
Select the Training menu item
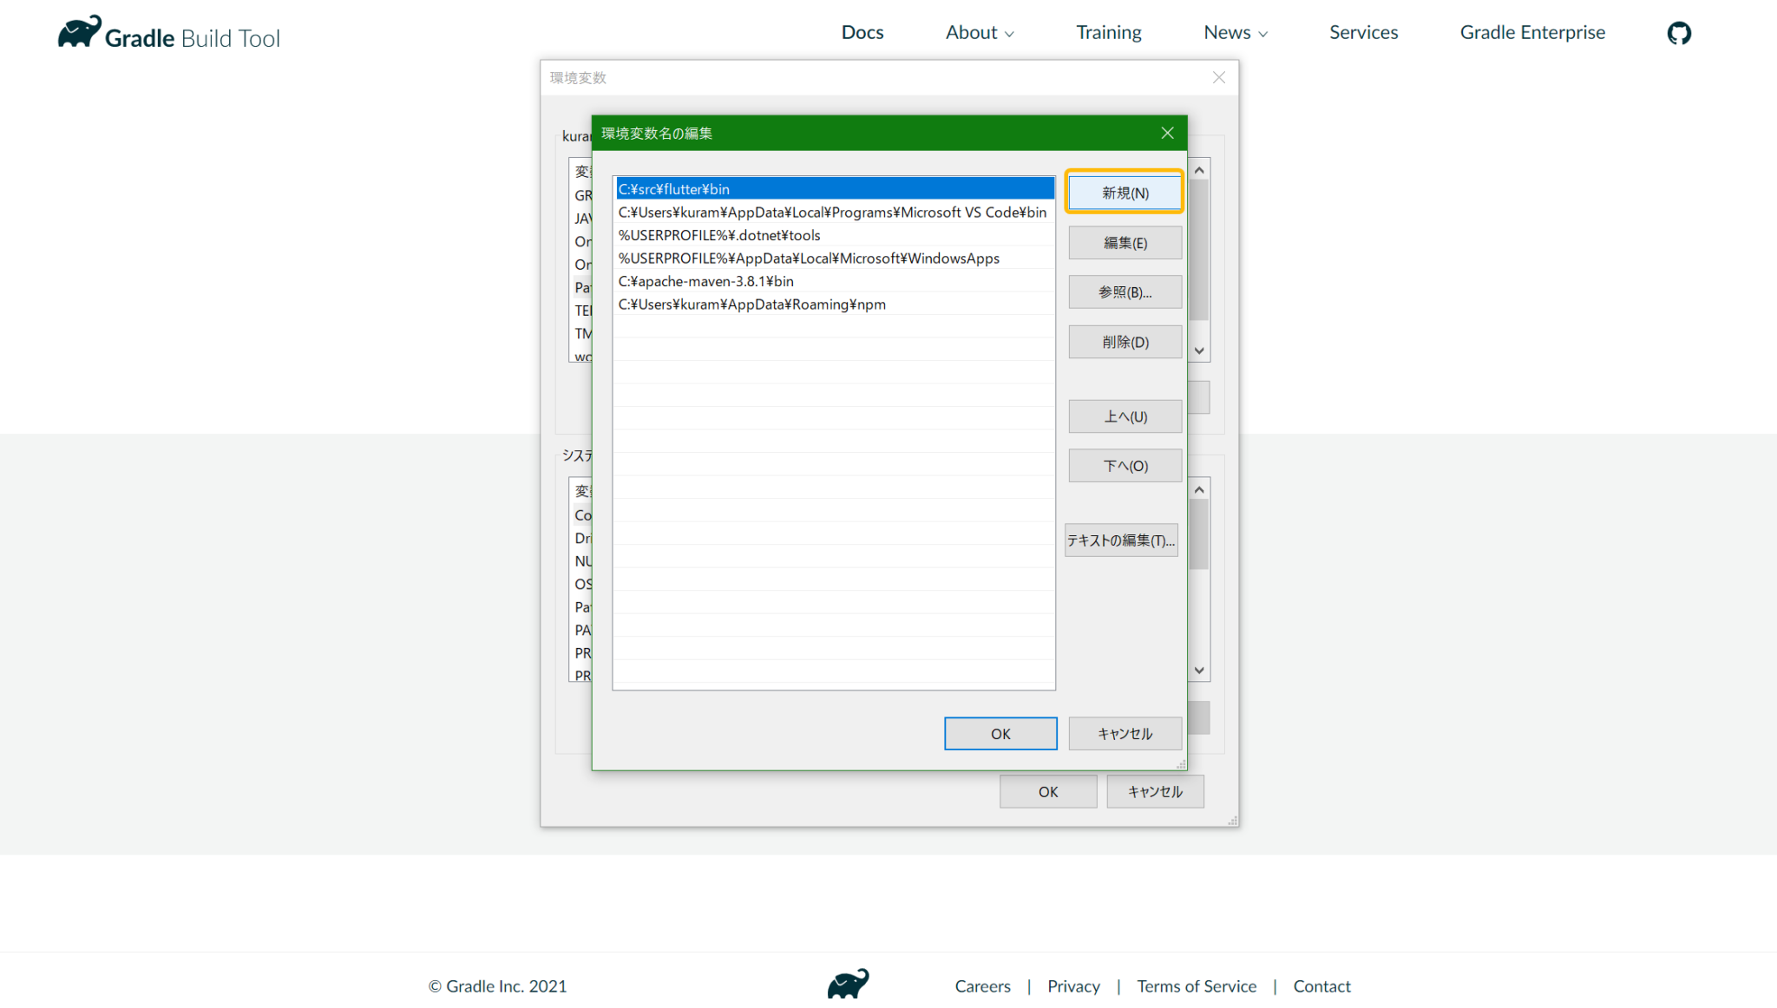coord(1108,32)
